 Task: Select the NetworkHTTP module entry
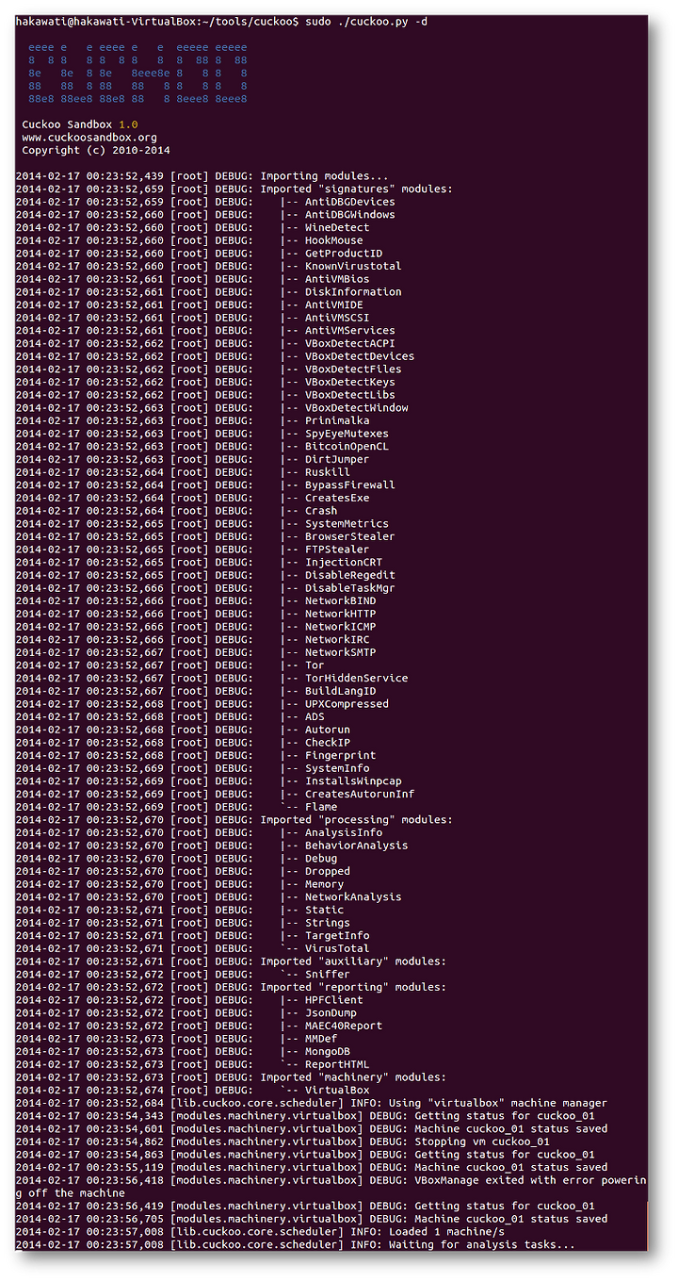pos(340,614)
